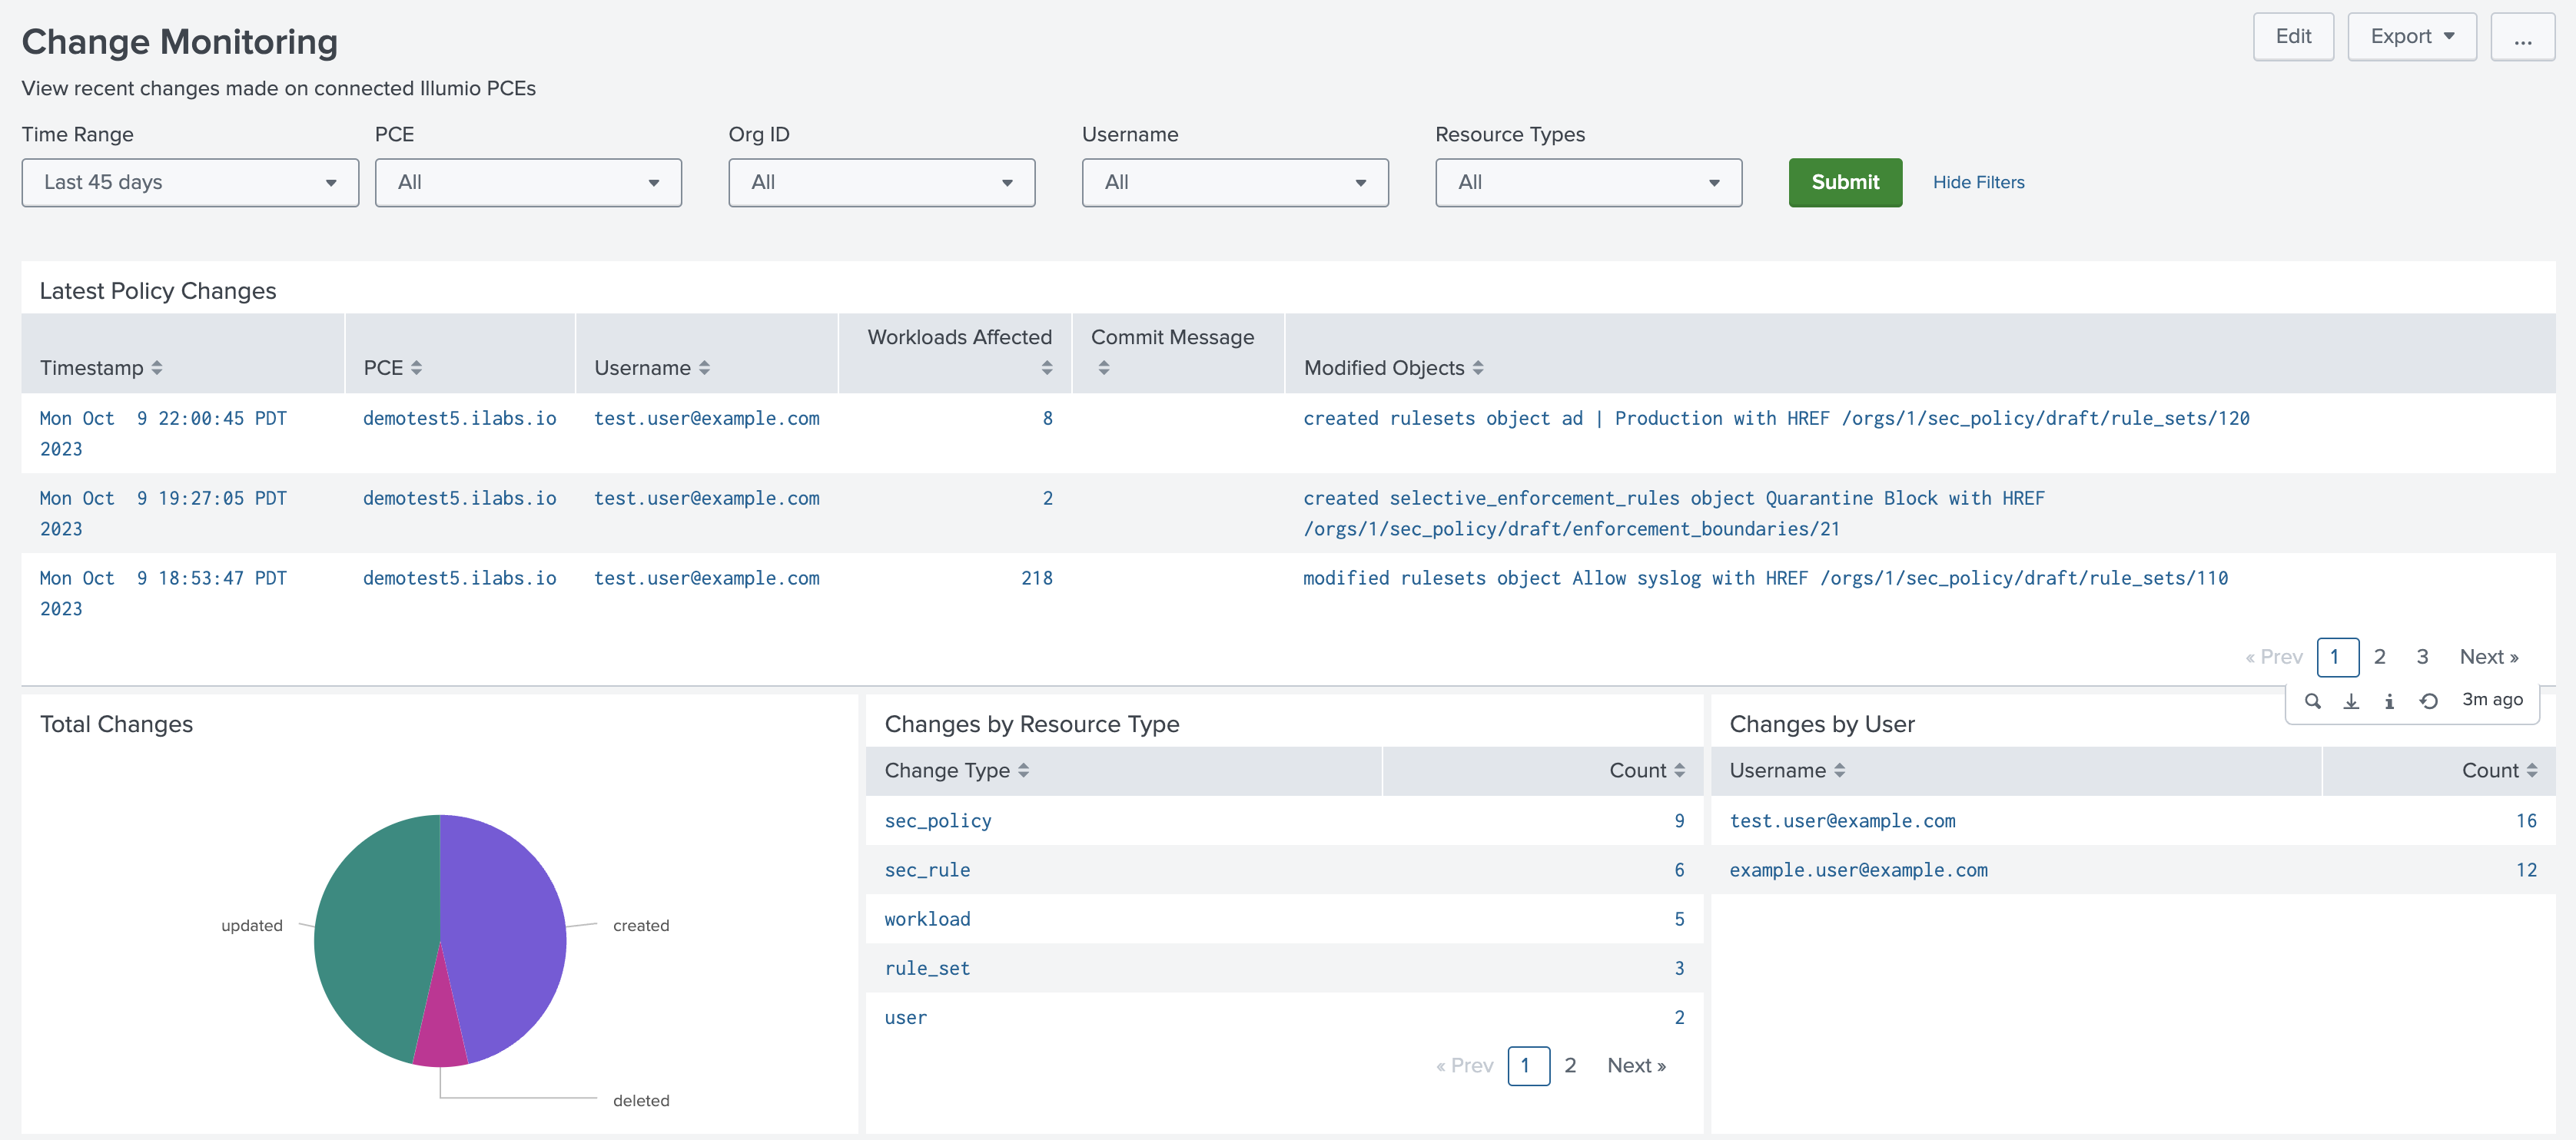Click the updated pie chart label
The height and width of the screenshot is (1140, 2576).
pyautogui.click(x=251, y=925)
